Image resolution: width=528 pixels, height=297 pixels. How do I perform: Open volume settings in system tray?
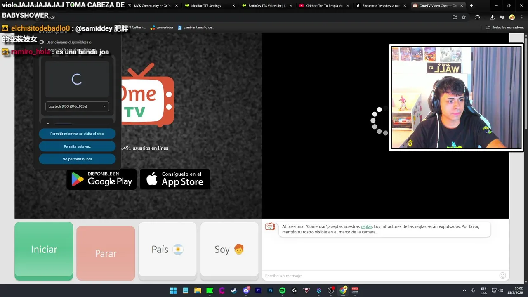501,290
